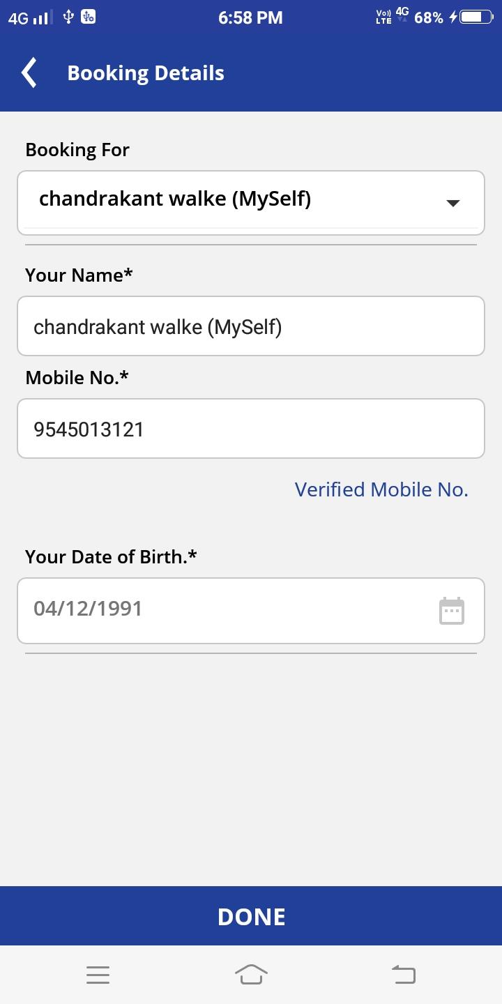The width and height of the screenshot is (502, 1004).
Task: Expand the Booking For dropdown arrow
Action: (x=452, y=203)
